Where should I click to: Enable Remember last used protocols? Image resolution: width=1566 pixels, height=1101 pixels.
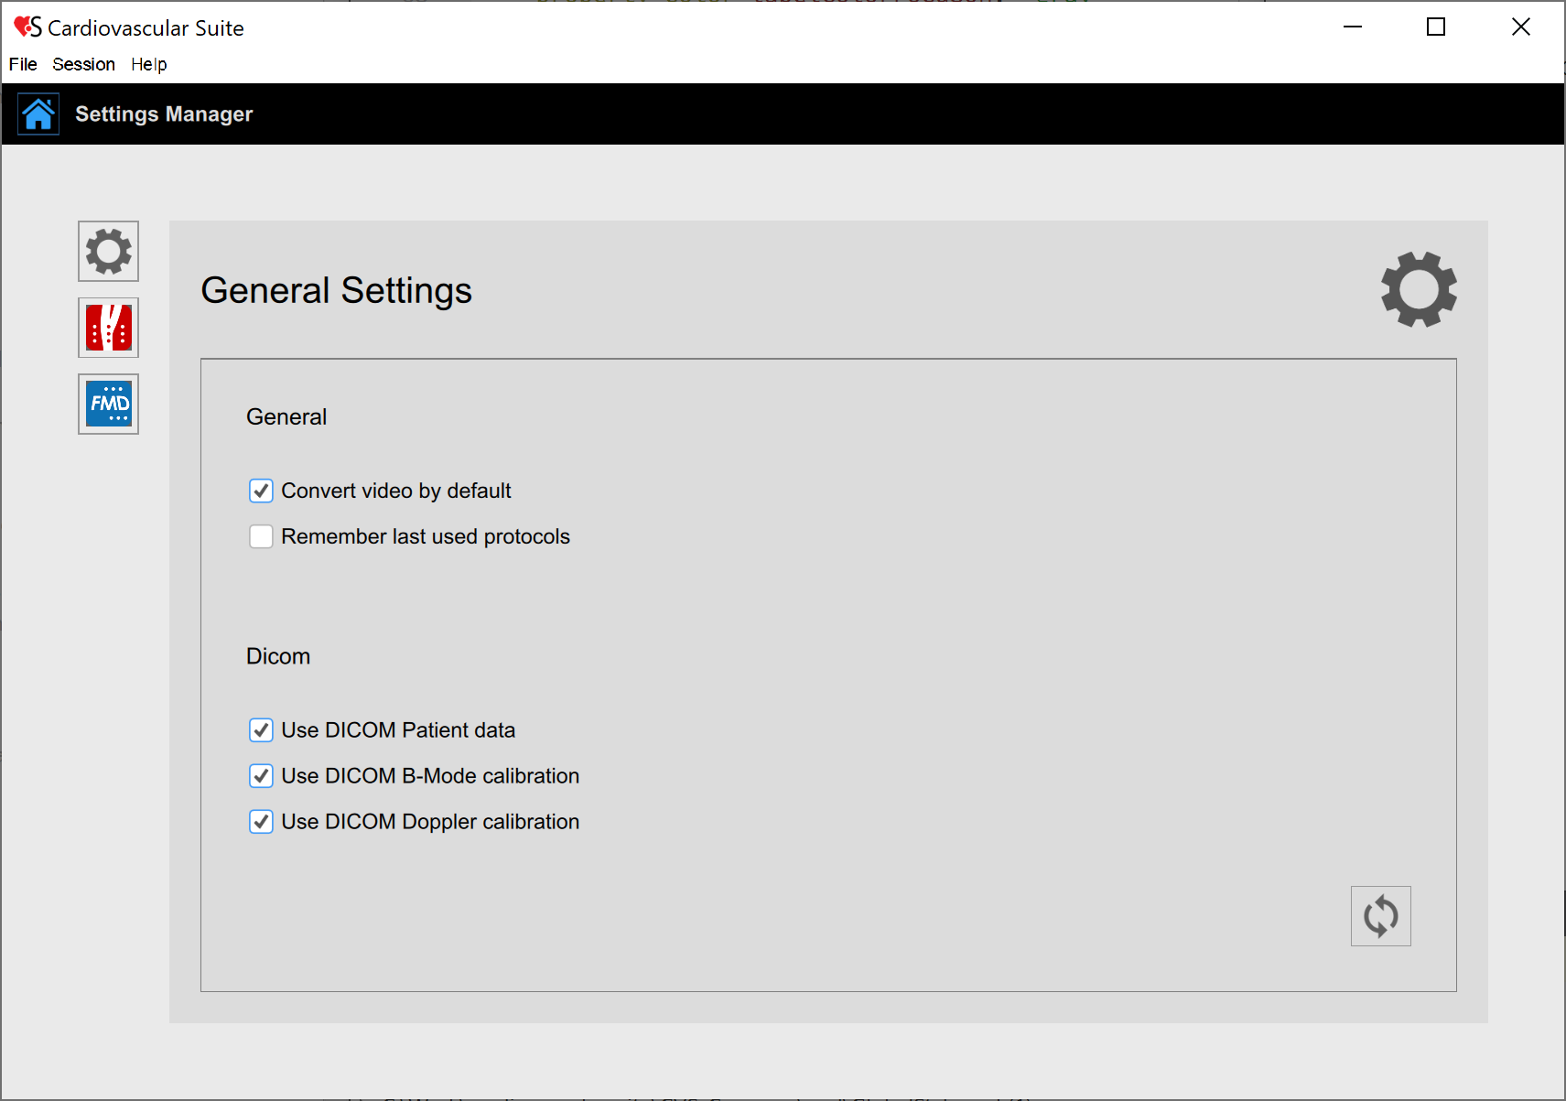(261, 536)
